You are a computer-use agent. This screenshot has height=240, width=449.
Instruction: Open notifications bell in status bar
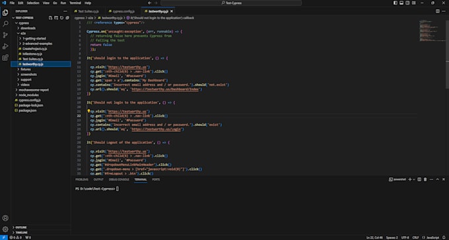[444, 237]
